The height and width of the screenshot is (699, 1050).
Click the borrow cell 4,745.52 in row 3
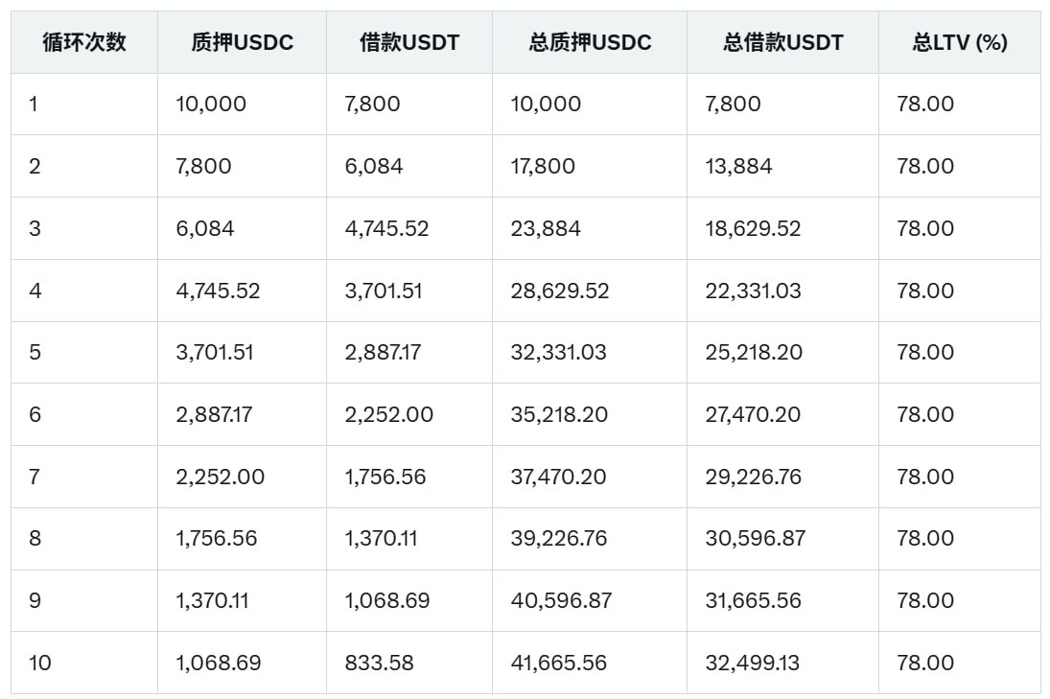386,228
